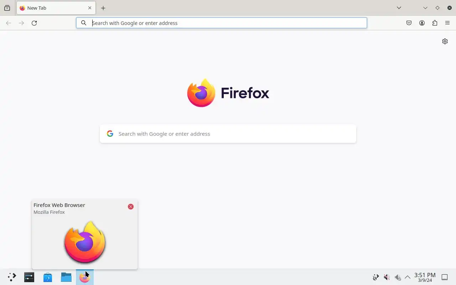
Task: Select Firefox Web Browser preview thumbnail
Action: point(85,242)
